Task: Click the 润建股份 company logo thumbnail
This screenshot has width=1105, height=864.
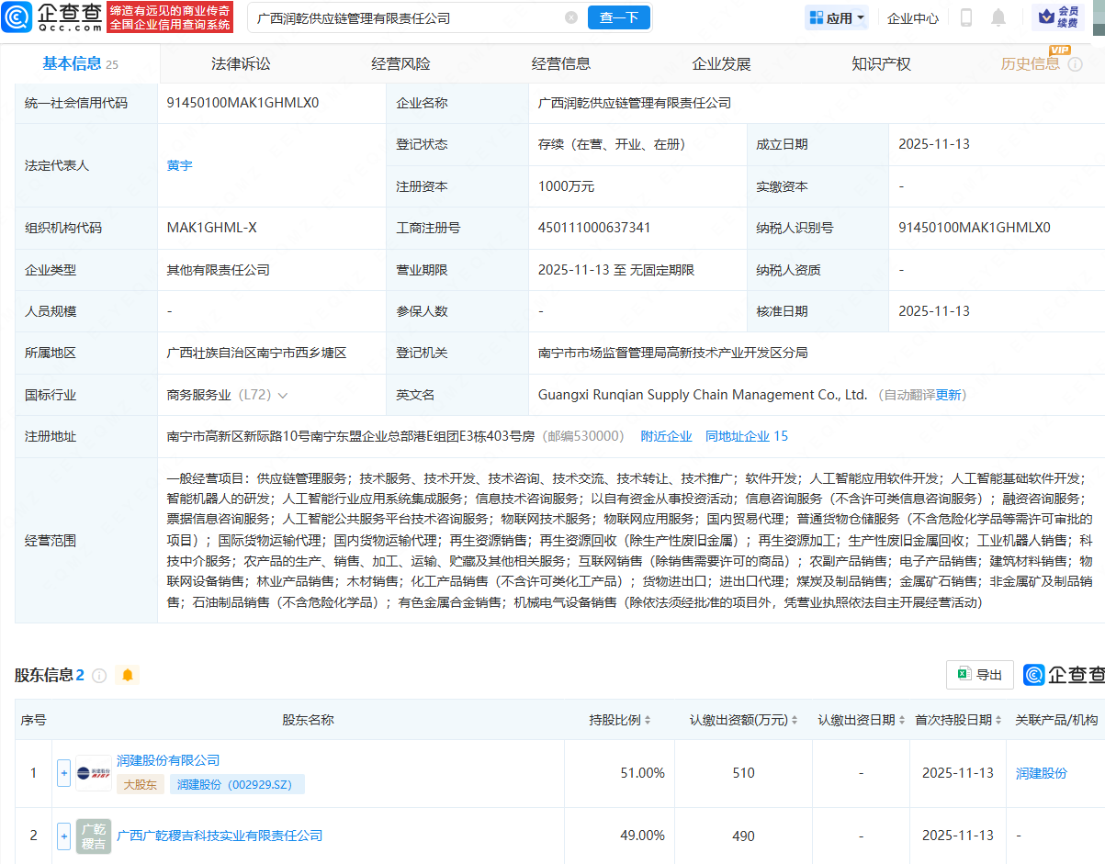Action: coord(93,772)
